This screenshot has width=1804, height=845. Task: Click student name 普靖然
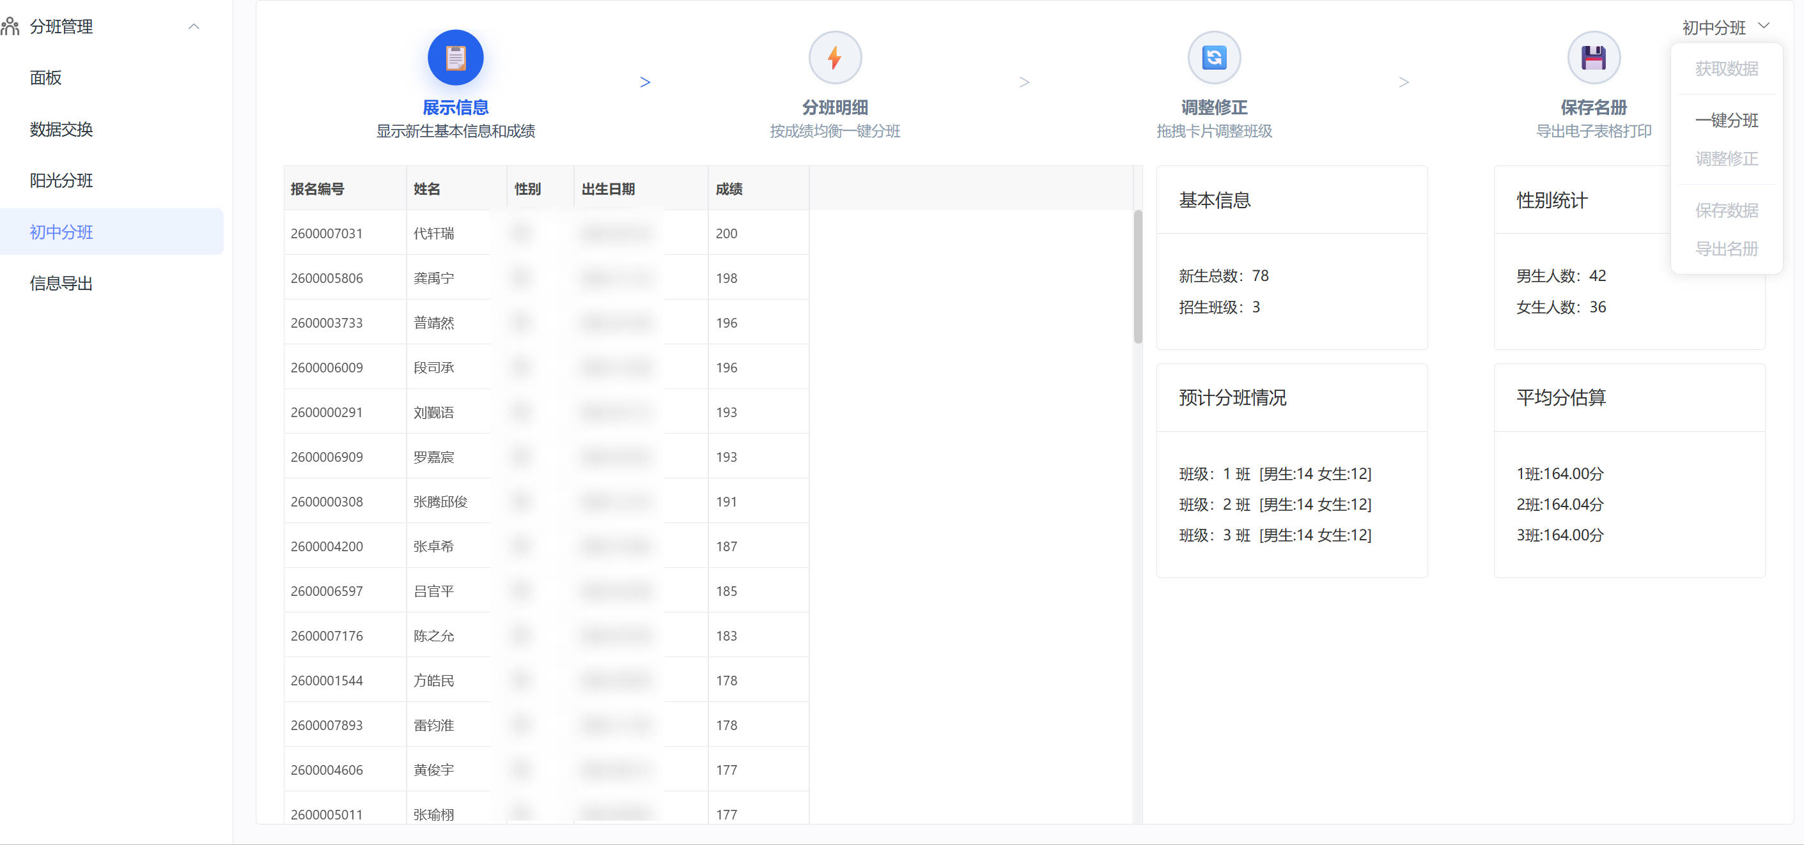click(x=433, y=323)
